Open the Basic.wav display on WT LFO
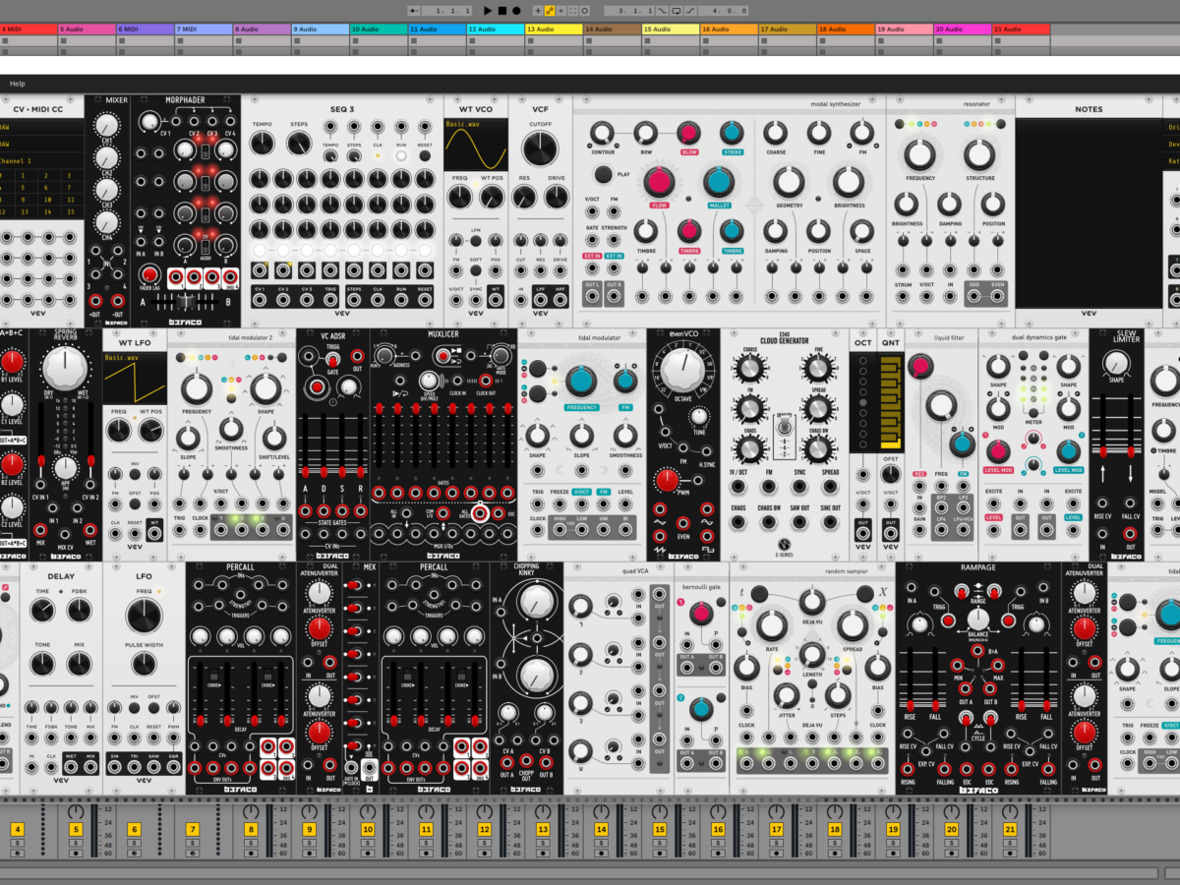The height and width of the screenshot is (885, 1180). point(135,378)
